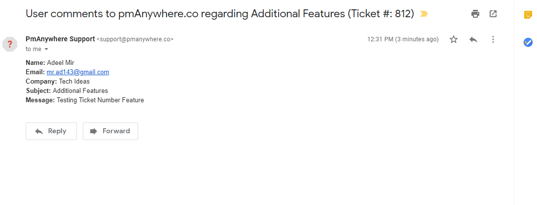This screenshot has width=537, height=205.
Task: Open the email in a new window
Action: click(x=493, y=14)
